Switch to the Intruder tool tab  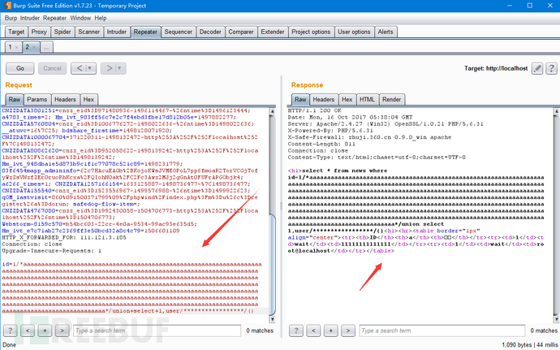(117, 32)
